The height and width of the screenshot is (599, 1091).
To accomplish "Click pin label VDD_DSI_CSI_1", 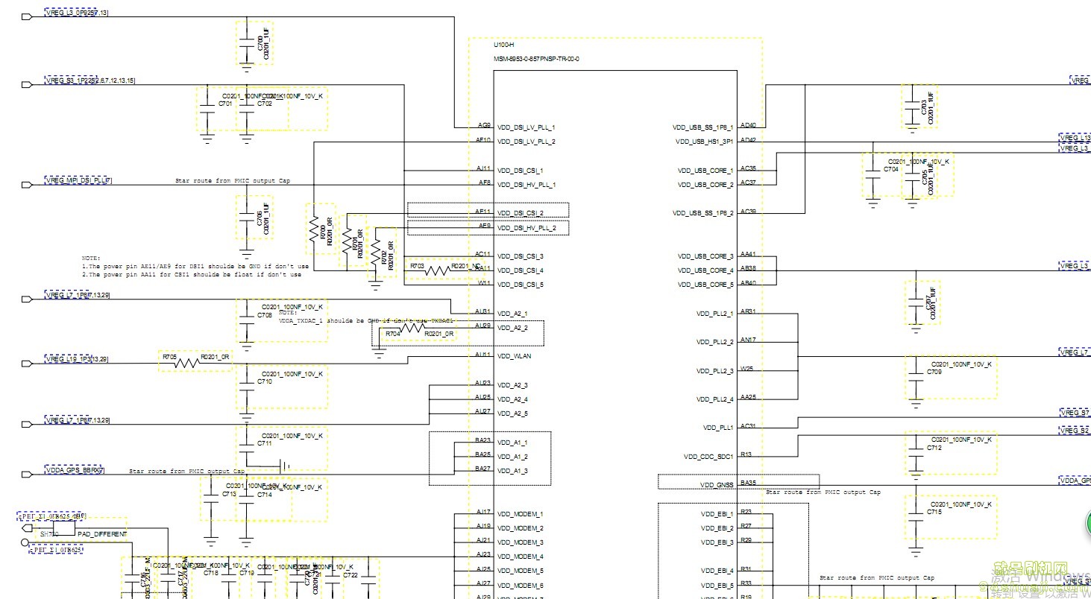I will click(521, 171).
